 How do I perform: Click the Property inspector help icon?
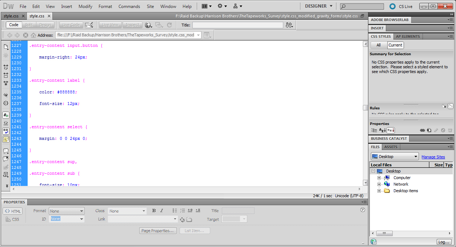(x=363, y=210)
